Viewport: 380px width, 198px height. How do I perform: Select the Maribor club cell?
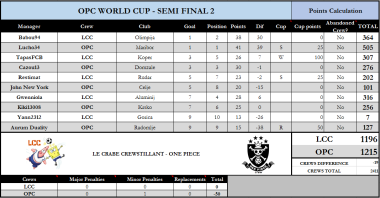(144, 47)
